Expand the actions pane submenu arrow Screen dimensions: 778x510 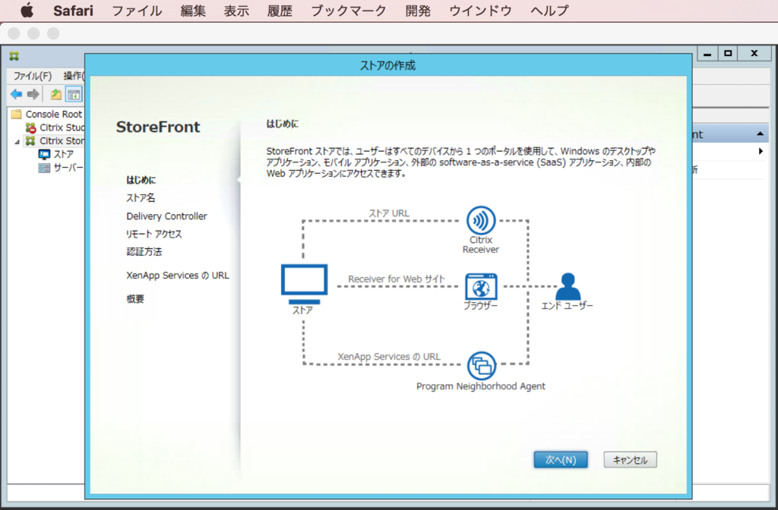coord(761,151)
